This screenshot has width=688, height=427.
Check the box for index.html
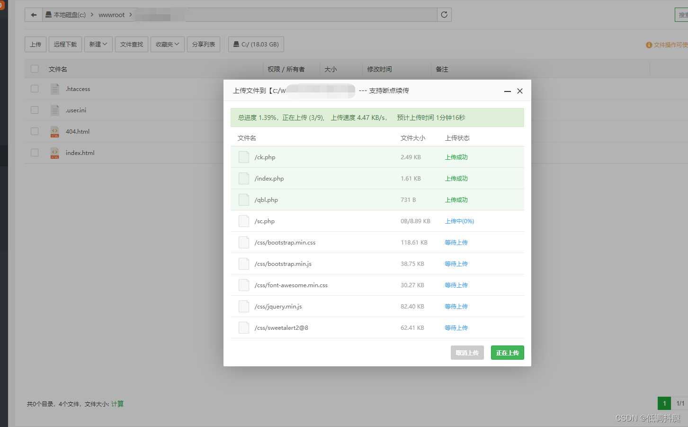tap(35, 153)
